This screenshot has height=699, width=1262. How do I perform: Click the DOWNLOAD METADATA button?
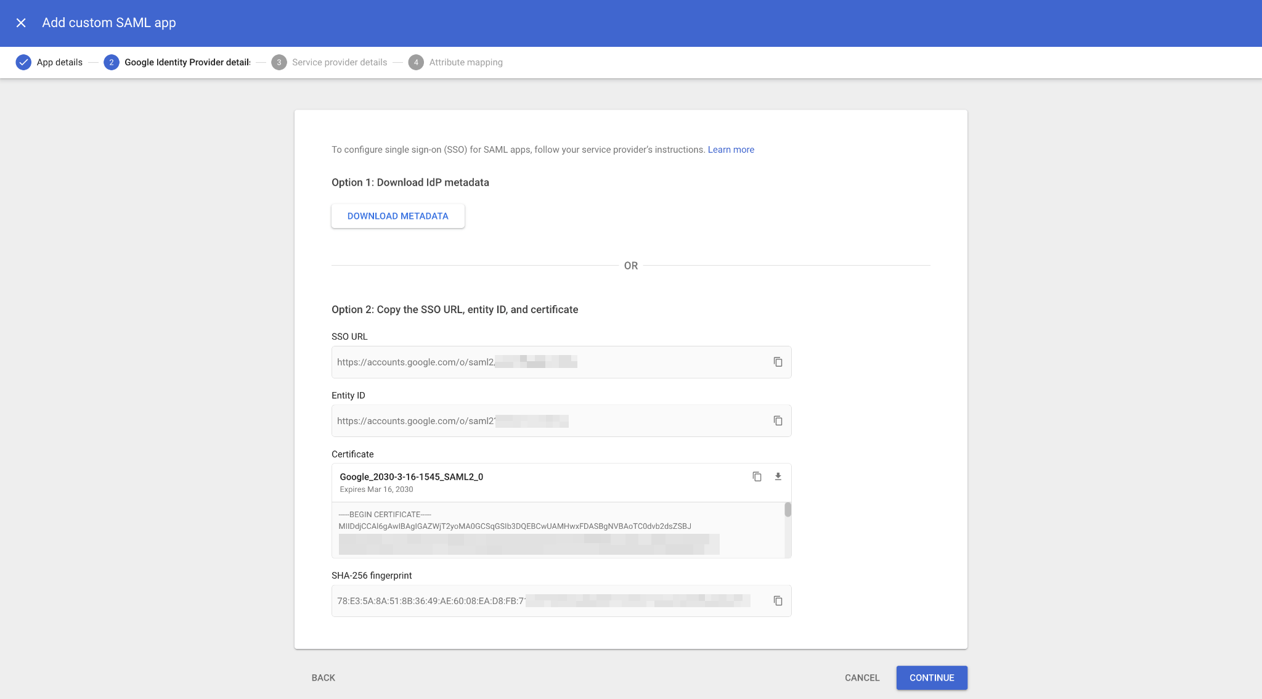pos(397,216)
